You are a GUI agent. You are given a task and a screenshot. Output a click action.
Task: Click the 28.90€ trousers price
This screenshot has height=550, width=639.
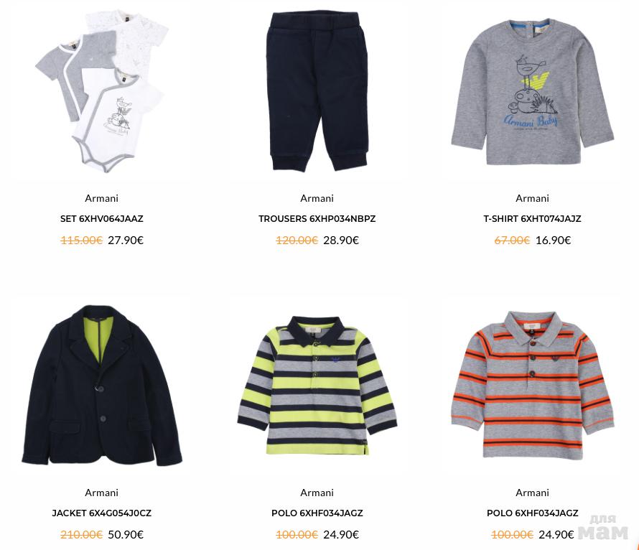pyautogui.click(x=341, y=241)
